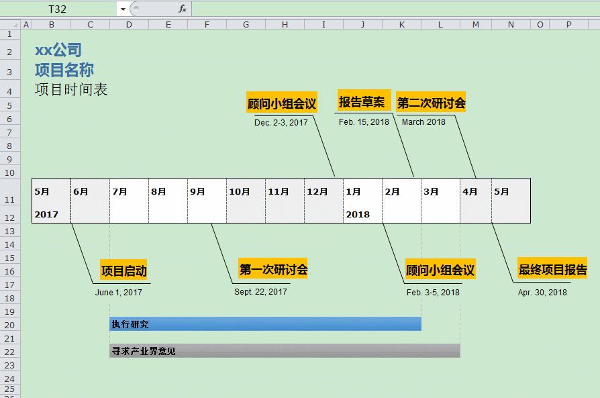Select the 最终项目报告 label
Viewport: 600px width, 398px height.
pos(553,268)
